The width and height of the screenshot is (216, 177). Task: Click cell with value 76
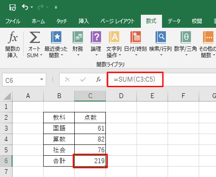click(x=90, y=150)
